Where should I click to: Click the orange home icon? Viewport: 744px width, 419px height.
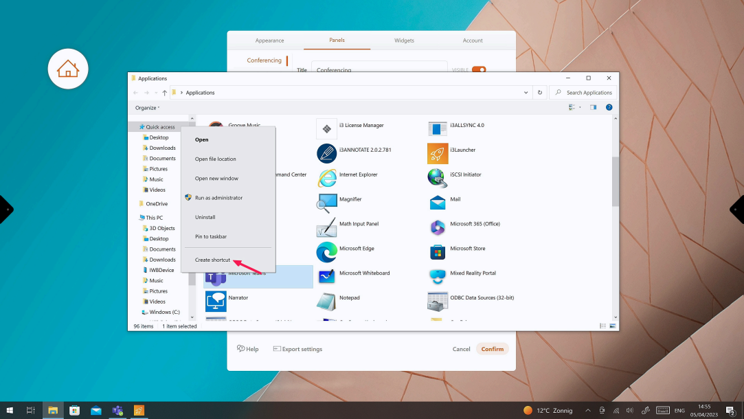[68, 69]
